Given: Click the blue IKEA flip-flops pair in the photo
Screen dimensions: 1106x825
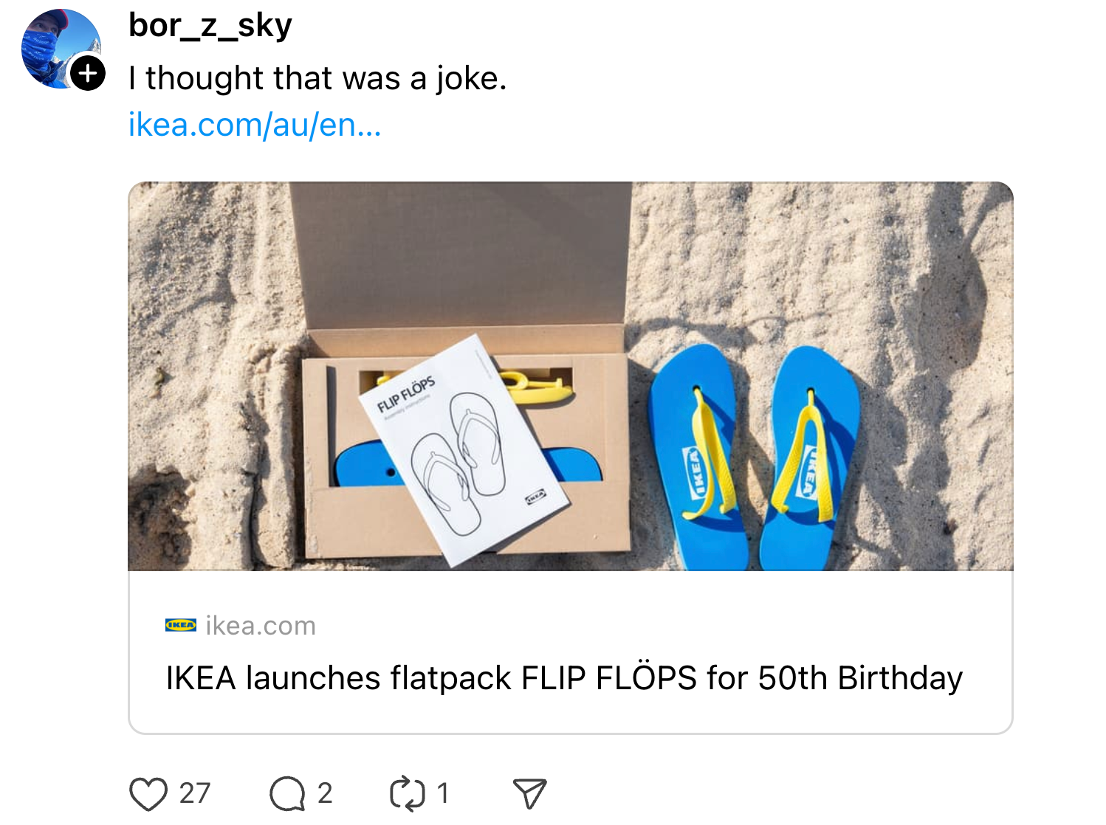Looking at the screenshot, I should click(x=753, y=458).
